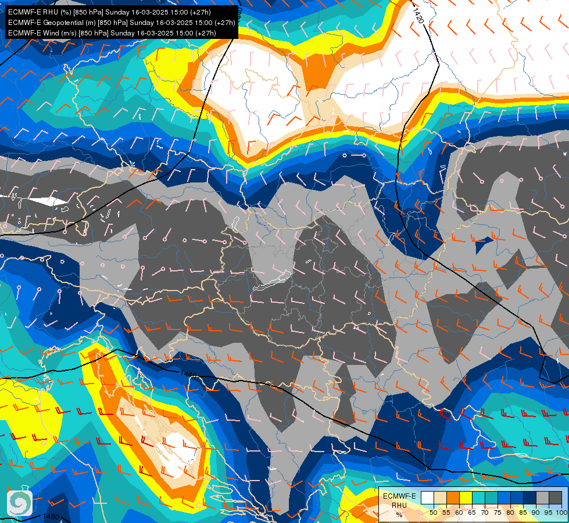
Task: Click the 'ECMWF-E Wind (m/s)' title line
Action: coord(112,33)
